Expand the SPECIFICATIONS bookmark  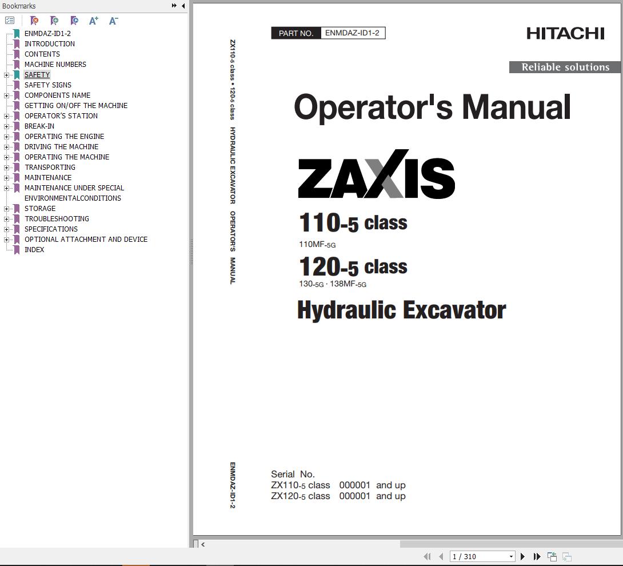click(6, 229)
